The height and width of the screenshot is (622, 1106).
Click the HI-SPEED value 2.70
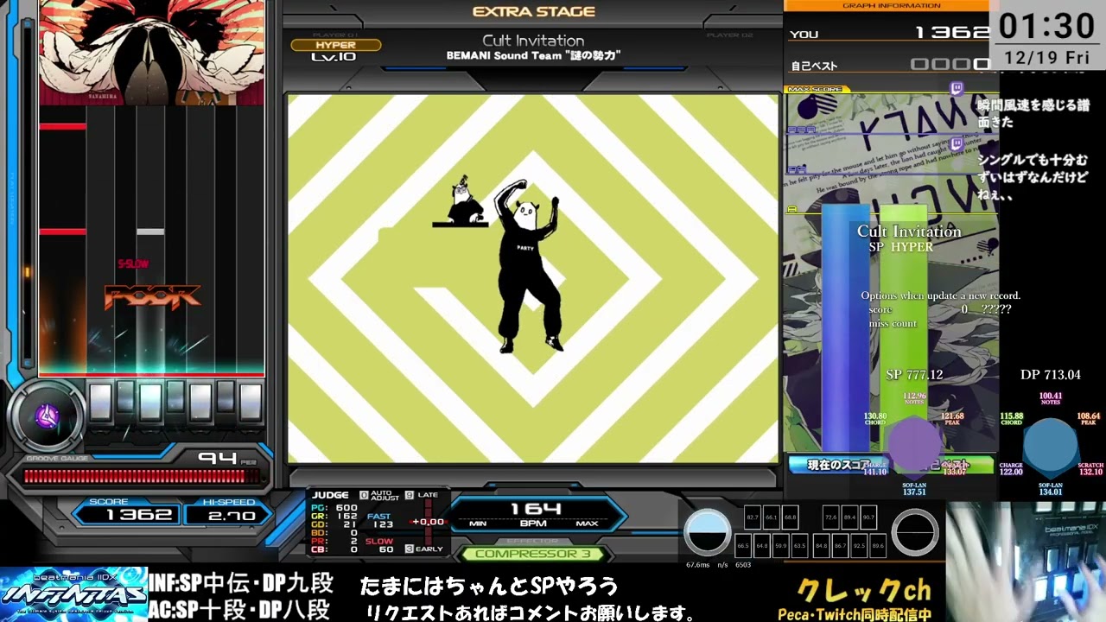point(232,516)
